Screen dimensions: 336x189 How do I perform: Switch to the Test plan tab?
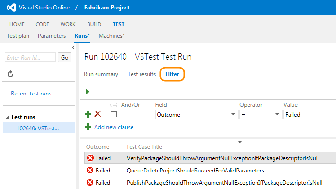[x=18, y=36]
